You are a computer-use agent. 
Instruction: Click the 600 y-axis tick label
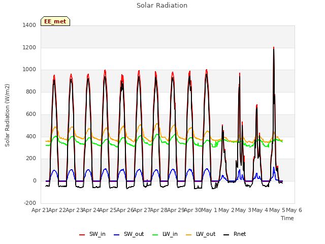(x=31, y=114)
